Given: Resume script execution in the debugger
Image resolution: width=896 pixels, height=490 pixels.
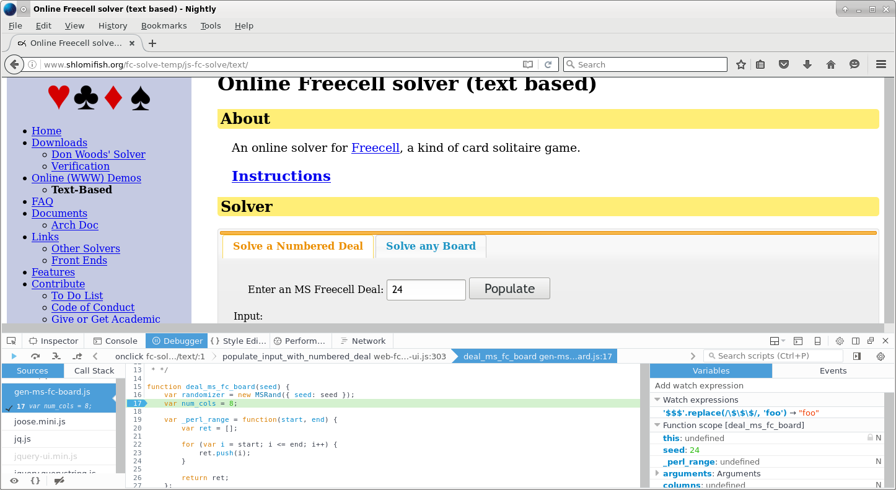Looking at the screenshot, I should click(14, 356).
